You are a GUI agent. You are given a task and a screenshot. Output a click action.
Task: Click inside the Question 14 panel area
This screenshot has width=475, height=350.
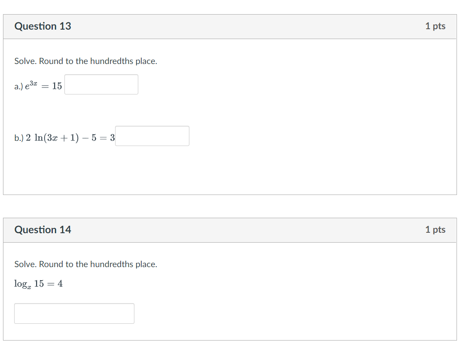click(x=258, y=296)
